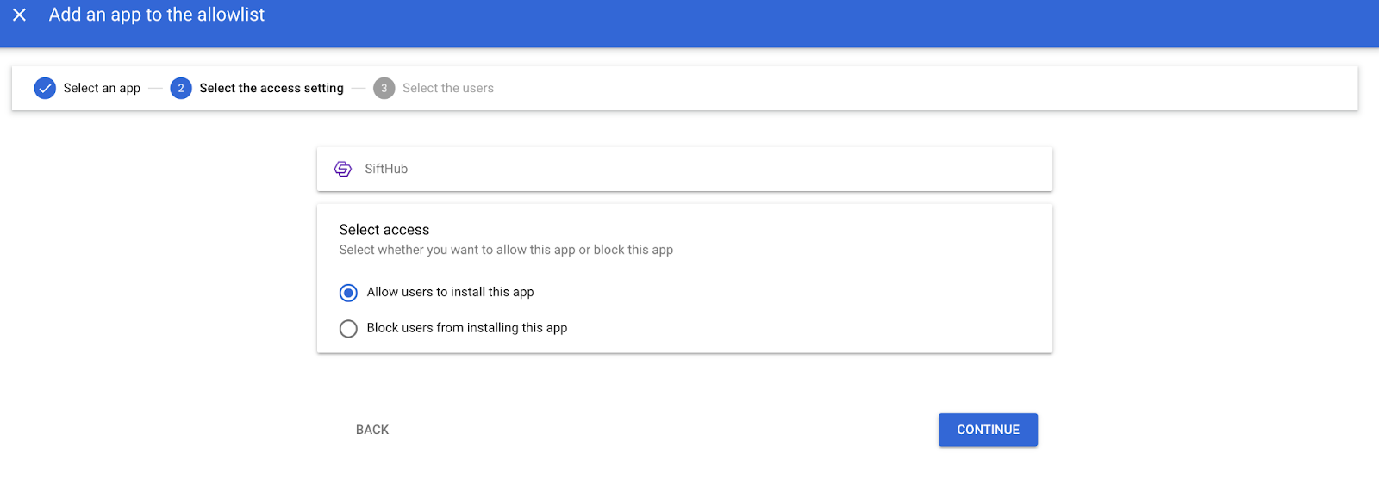Jump to the Select the users step label
The image size is (1379, 477).
[x=448, y=88]
